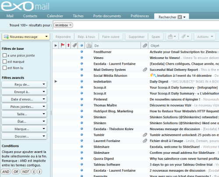Click the Nouveau message envelope icon
This screenshot has width=219, height=177.
(x=6, y=37)
